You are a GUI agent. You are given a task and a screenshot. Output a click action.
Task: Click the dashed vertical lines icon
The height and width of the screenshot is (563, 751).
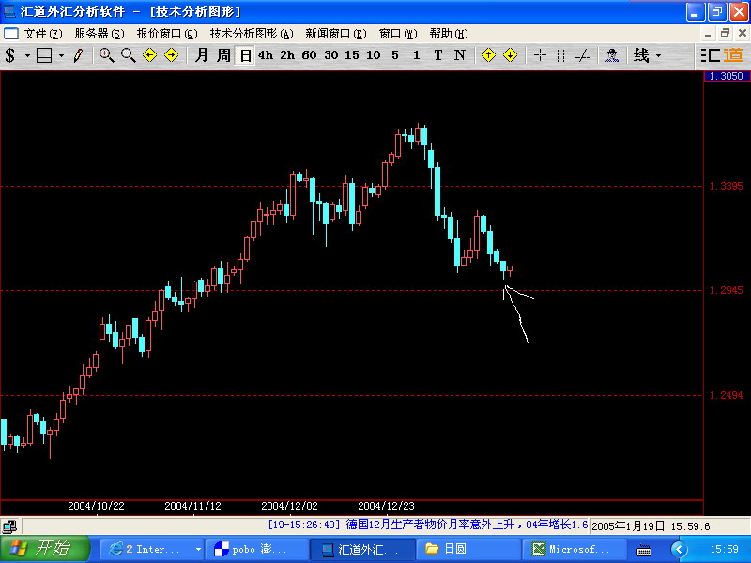click(x=560, y=55)
